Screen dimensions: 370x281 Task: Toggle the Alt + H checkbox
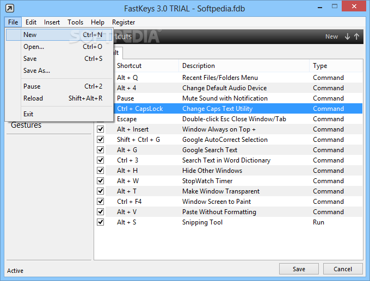click(100, 171)
